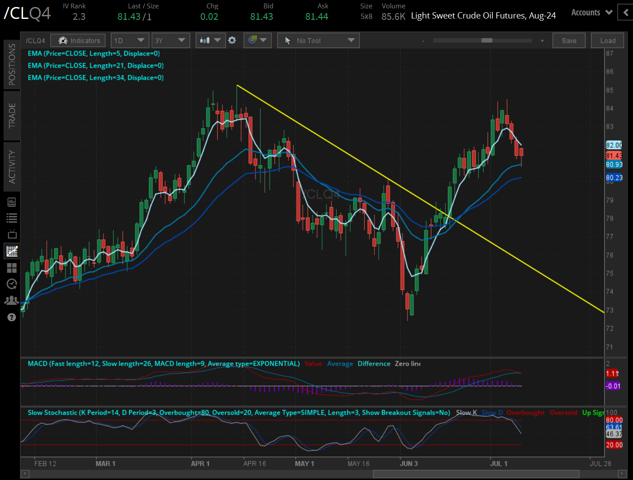
Task: Click the zoom slider handle
Action: click(x=487, y=40)
